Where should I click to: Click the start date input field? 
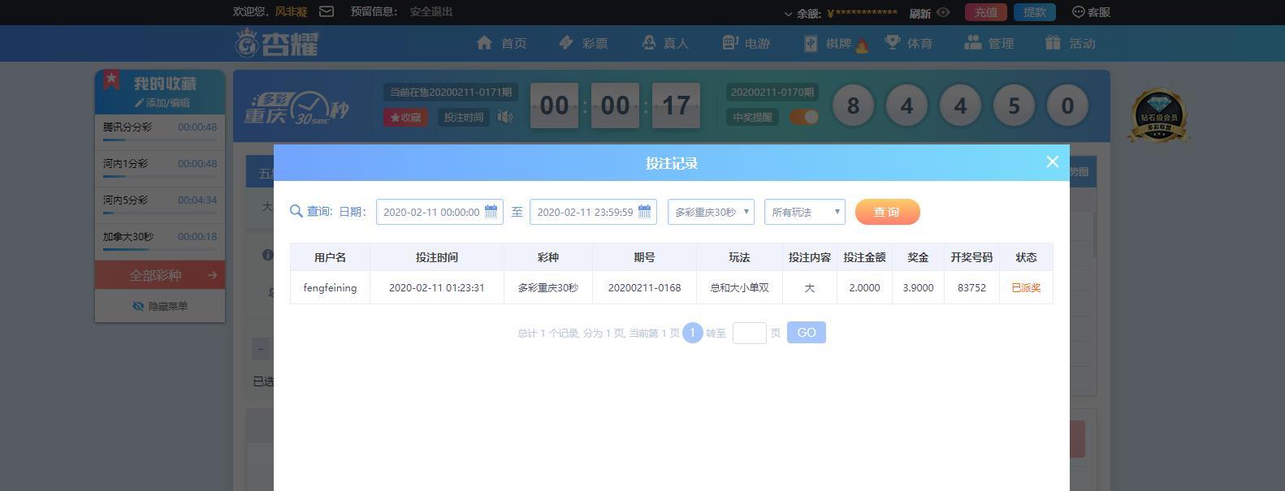click(439, 212)
